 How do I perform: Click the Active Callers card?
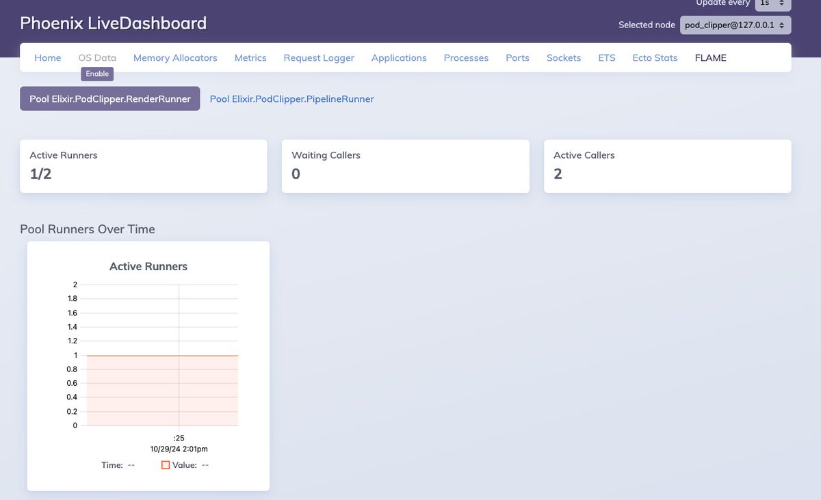tap(667, 166)
